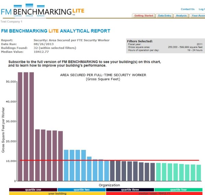205x195 pixels.
Task: Click the Log Out link
Action: click(202, 9)
